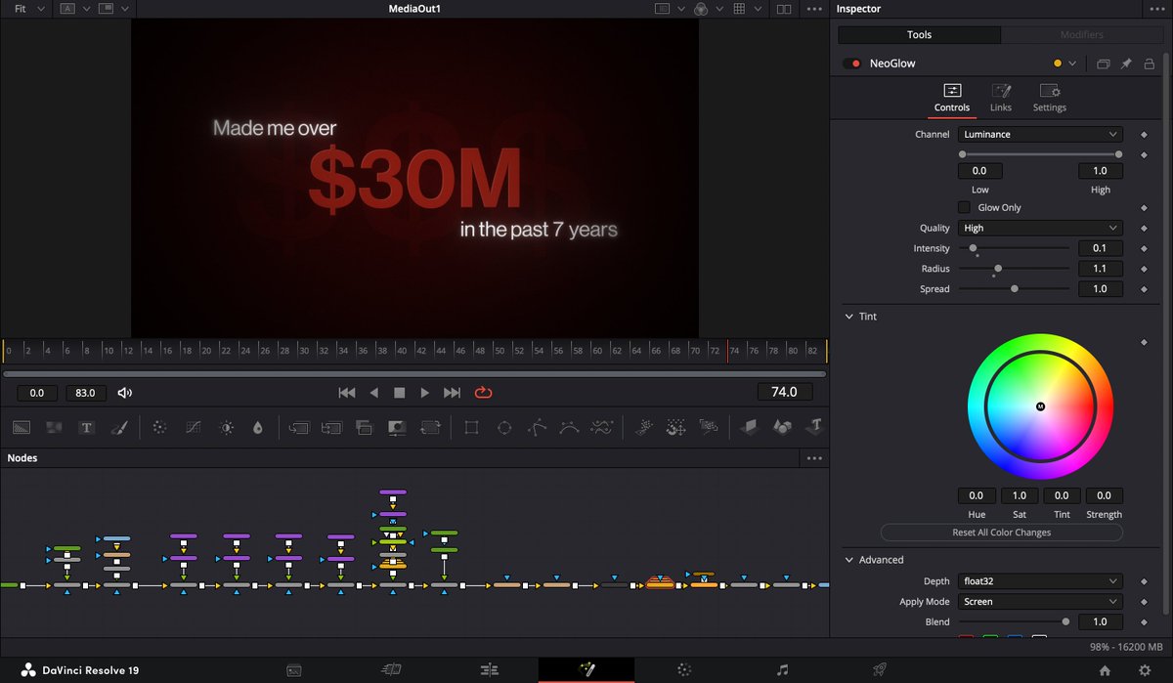Pick a color on the Tint color wheel
Viewport: 1173px width, 683px height.
[1039, 406]
